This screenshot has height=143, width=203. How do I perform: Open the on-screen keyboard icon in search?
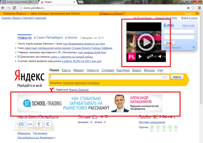click(x=165, y=77)
